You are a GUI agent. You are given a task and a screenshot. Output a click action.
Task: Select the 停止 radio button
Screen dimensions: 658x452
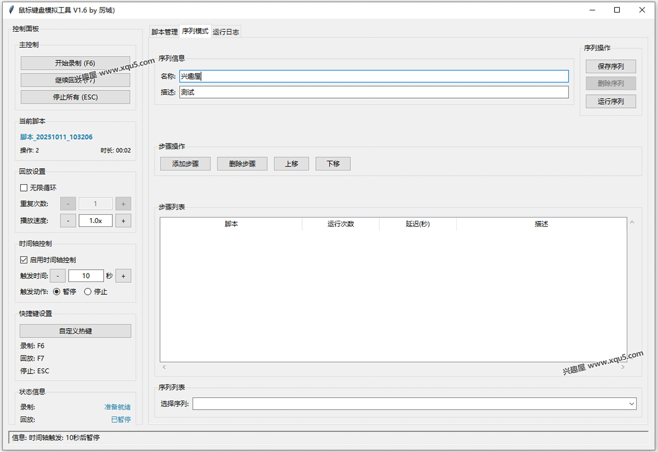coord(88,292)
